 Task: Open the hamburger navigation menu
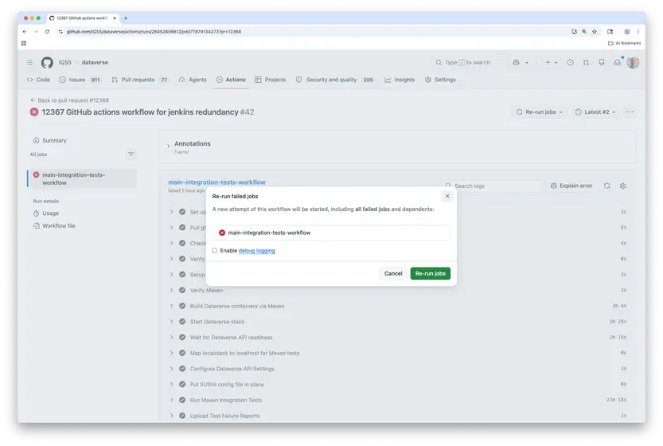click(x=29, y=63)
